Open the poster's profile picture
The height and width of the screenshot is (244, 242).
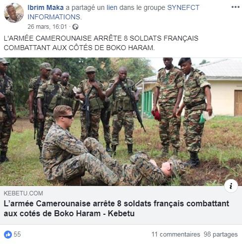(14, 13)
